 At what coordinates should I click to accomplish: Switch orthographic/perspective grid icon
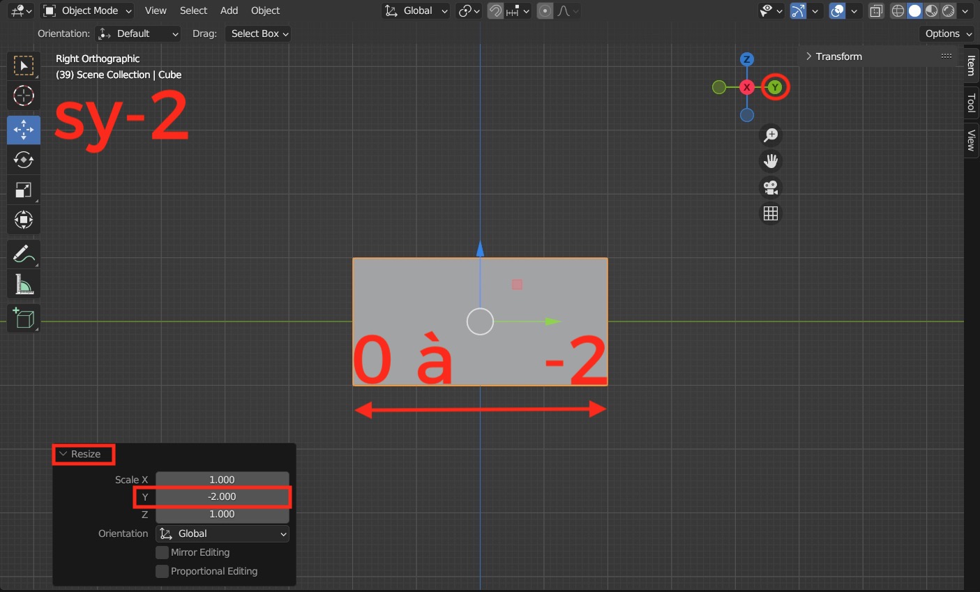click(x=771, y=213)
